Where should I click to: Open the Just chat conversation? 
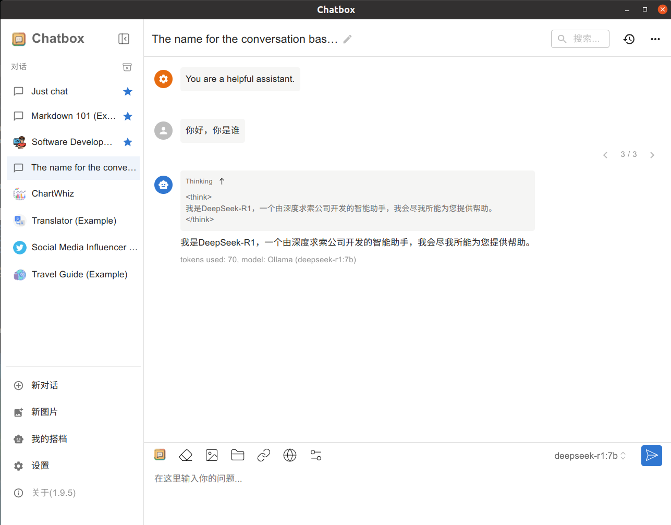click(73, 91)
